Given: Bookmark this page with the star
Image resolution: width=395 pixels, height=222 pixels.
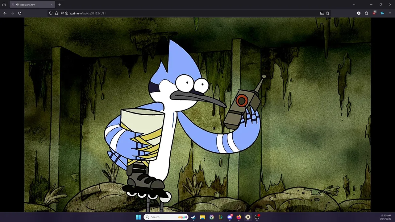Looking at the screenshot, I should [x=328, y=13].
